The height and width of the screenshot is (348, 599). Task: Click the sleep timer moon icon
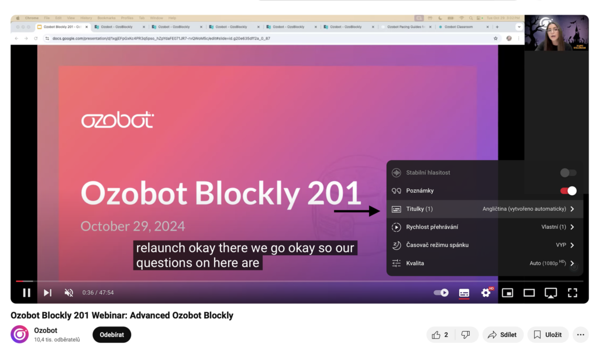click(397, 245)
